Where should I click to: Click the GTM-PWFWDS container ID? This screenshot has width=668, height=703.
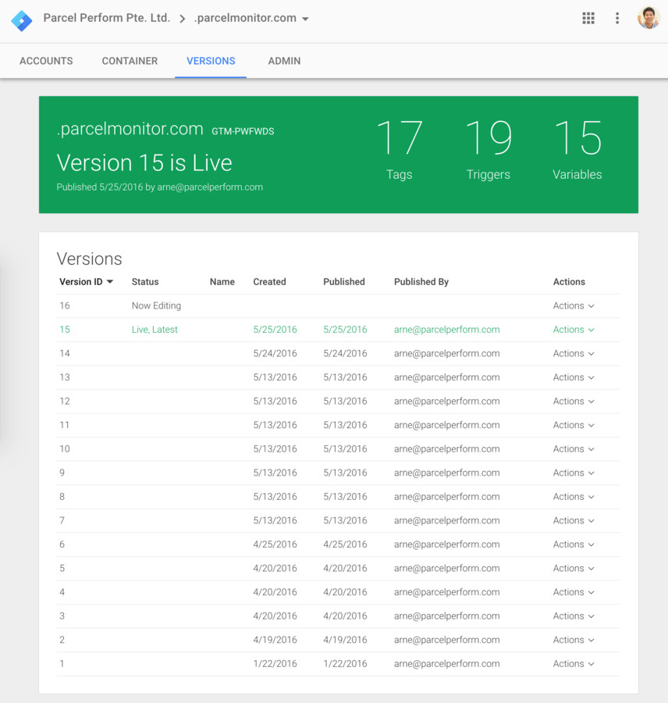(243, 131)
